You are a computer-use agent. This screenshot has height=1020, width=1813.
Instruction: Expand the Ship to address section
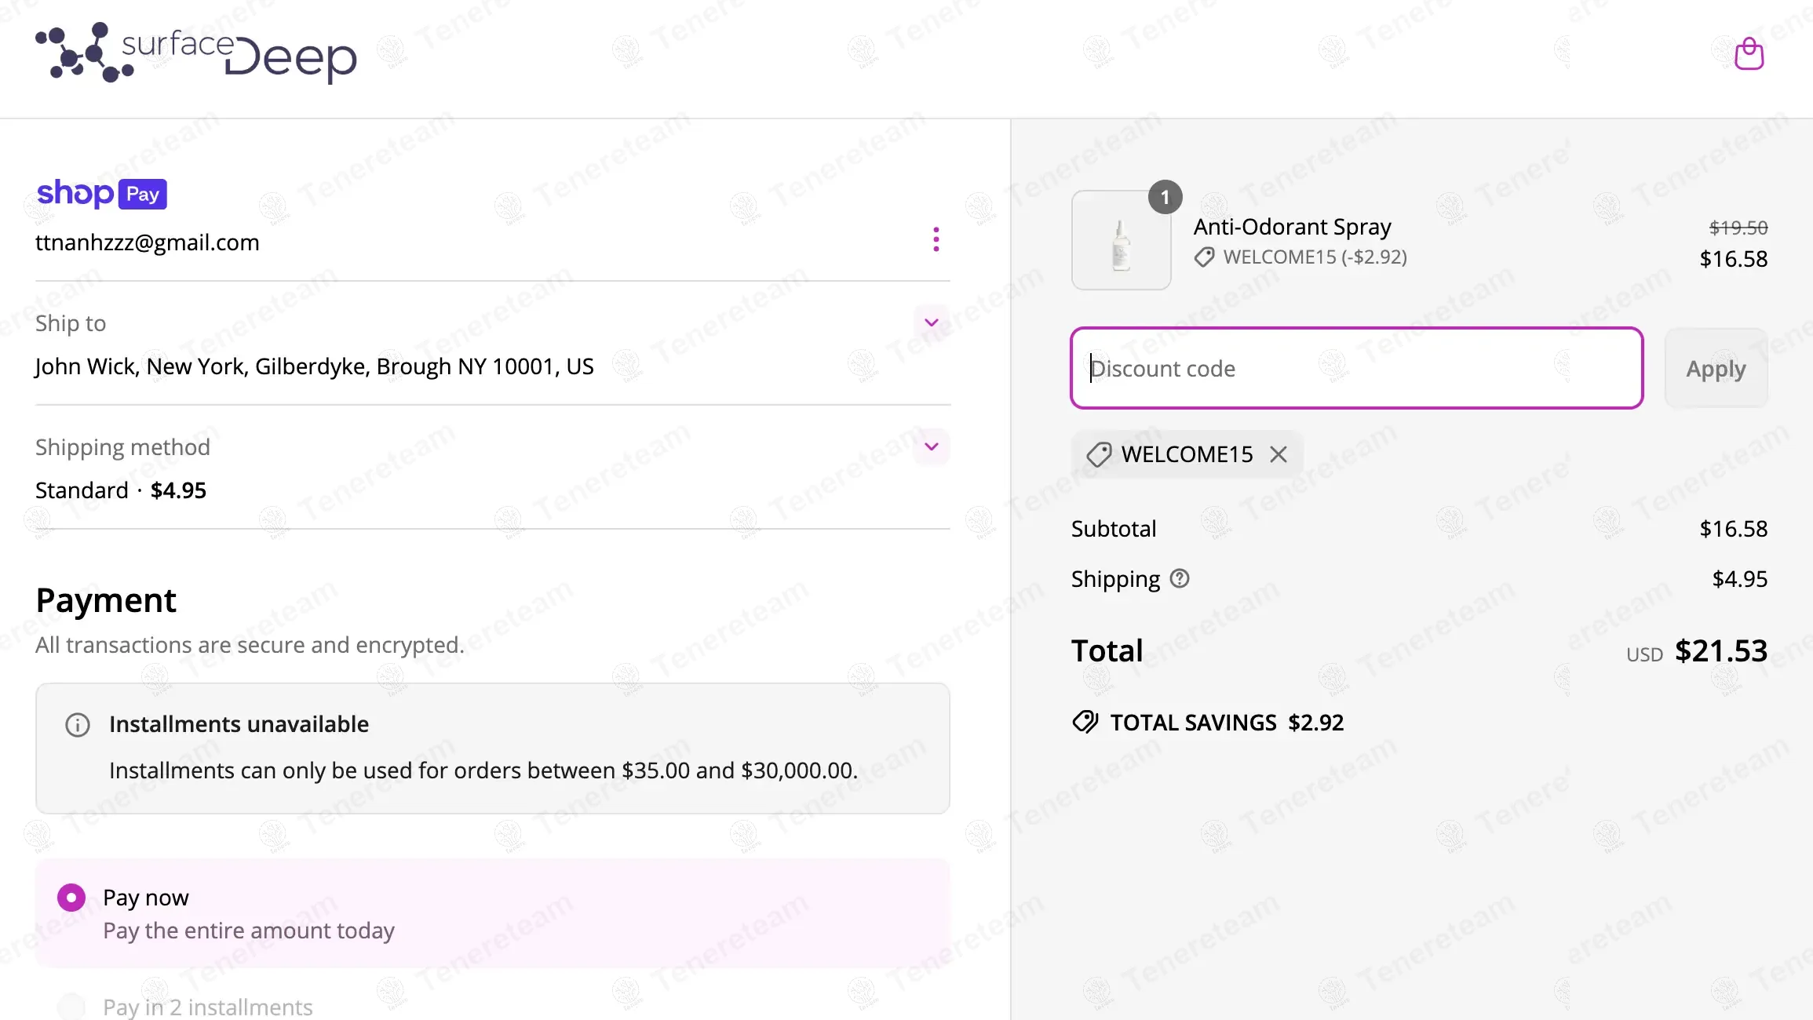point(932,322)
